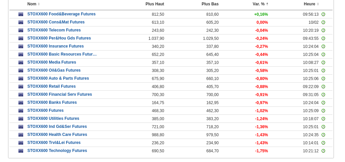Open the STOXX600 Financial Serv Futures link
The width and height of the screenshot is (345, 162).
coord(59,94)
